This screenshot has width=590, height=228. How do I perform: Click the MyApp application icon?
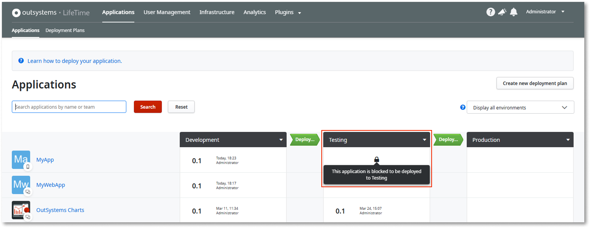coord(21,159)
